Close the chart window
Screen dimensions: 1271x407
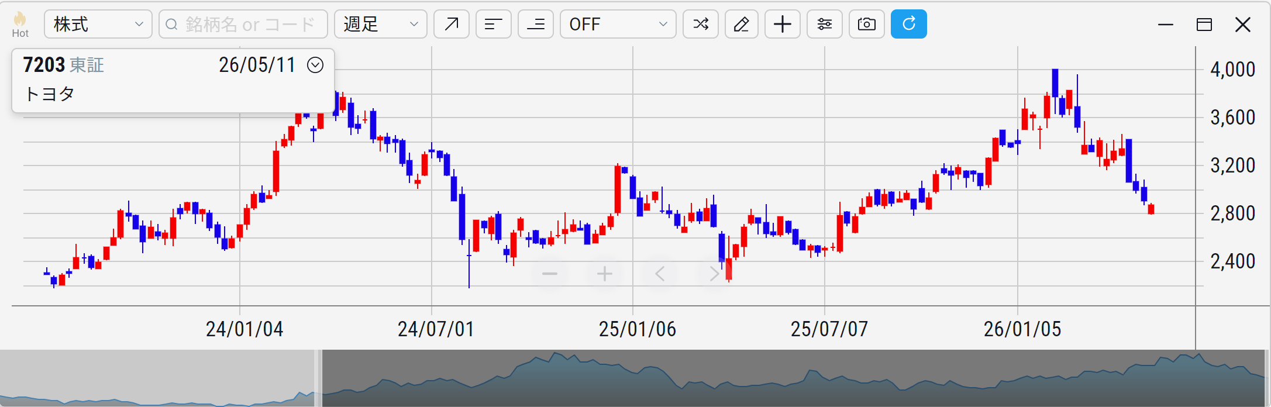click(1243, 25)
